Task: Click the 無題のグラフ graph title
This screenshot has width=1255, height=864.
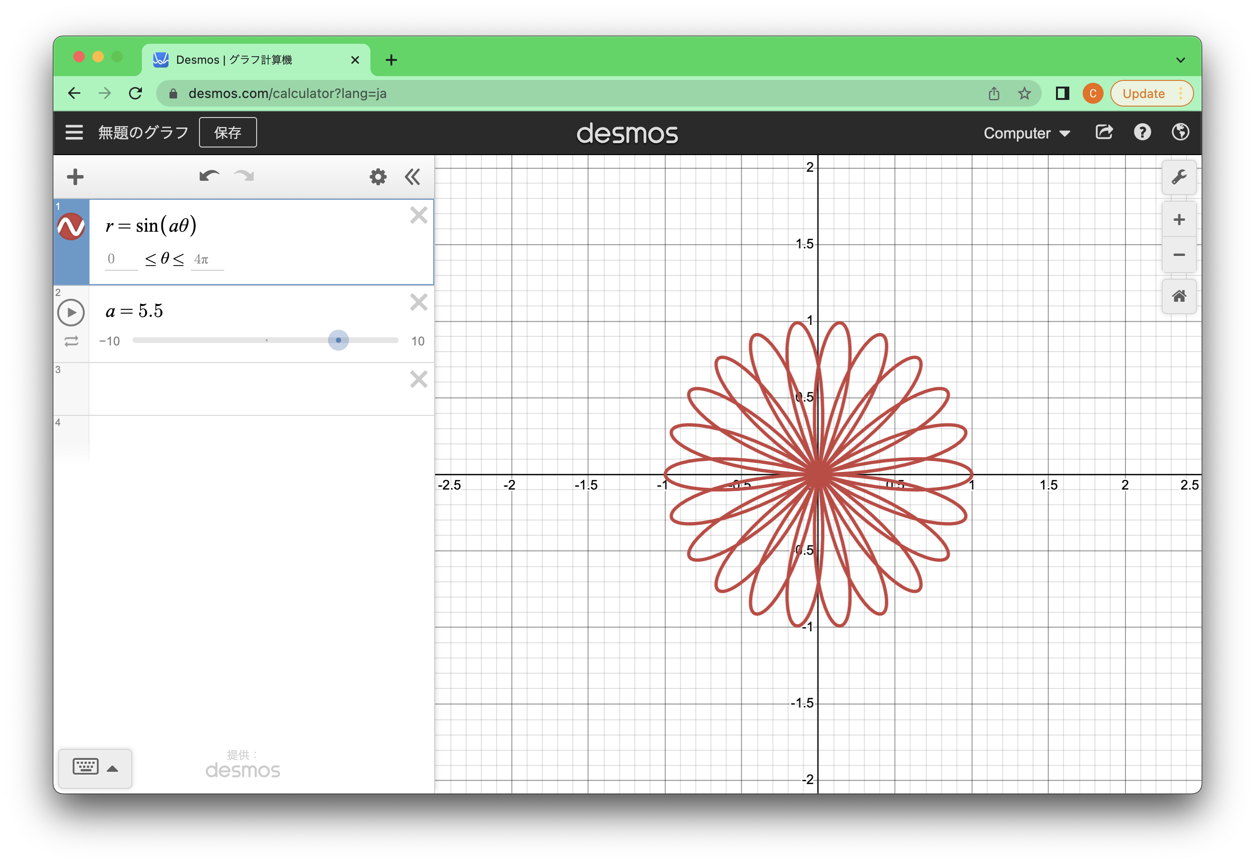Action: click(x=143, y=133)
